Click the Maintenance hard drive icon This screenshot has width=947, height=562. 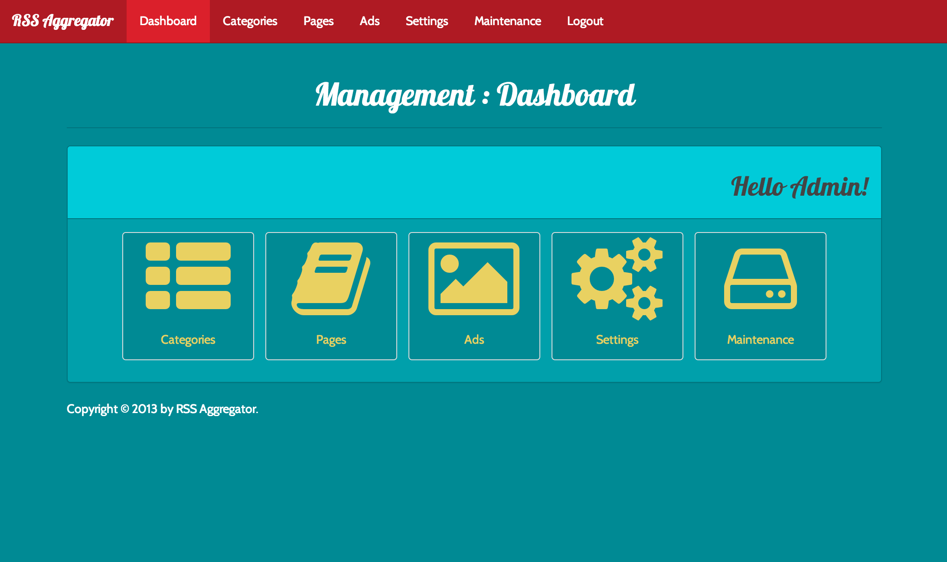760,278
